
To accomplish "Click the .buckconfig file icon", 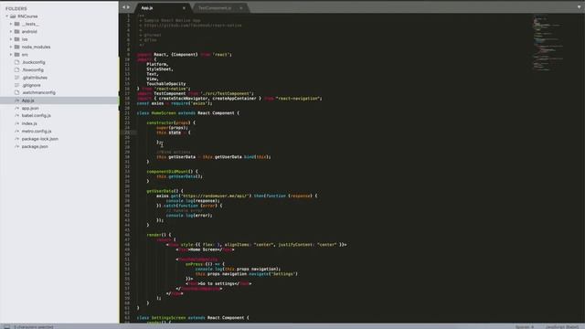I will [x=16, y=62].
